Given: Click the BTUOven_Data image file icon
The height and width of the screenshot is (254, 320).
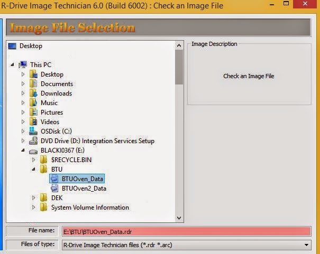Looking at the screenshot, I should pos(54,178).
